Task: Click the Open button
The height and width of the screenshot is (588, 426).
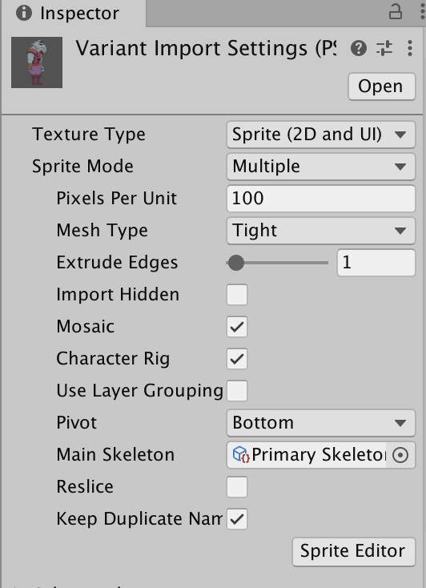Action: coord(382,87)
